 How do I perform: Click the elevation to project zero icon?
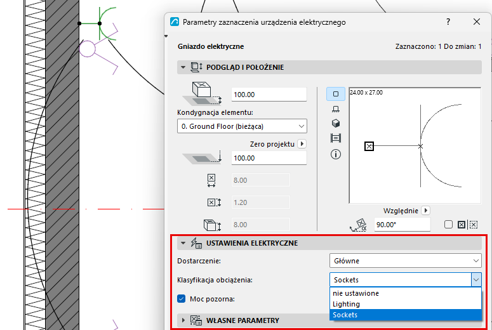click(x=203, y=157)
